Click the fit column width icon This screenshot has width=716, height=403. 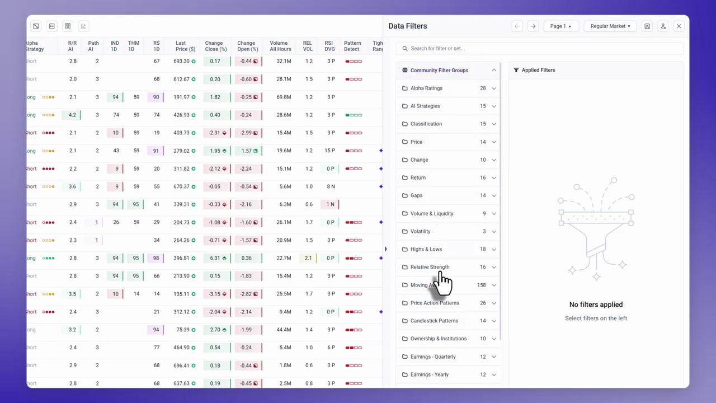point(51,26)
